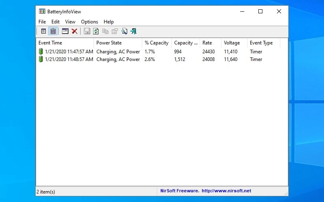Screen dimensions: 324x202
Task: Click the floppy disk Save icon
Action: (x=87, y=32)
